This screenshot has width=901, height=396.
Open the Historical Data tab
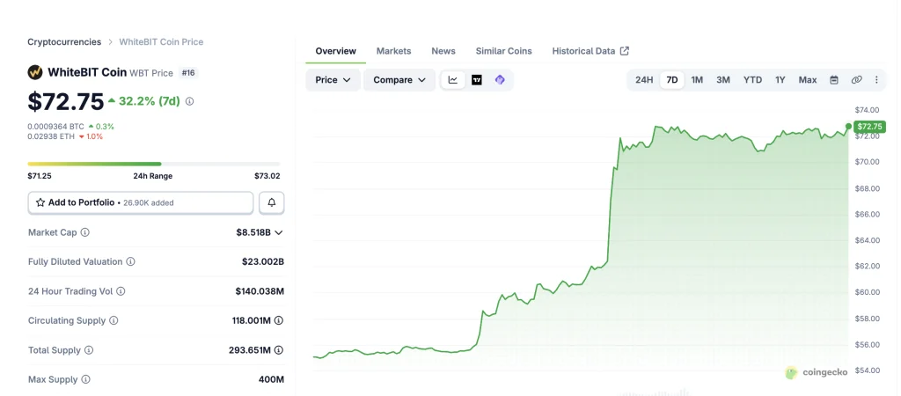coord(590,51)
